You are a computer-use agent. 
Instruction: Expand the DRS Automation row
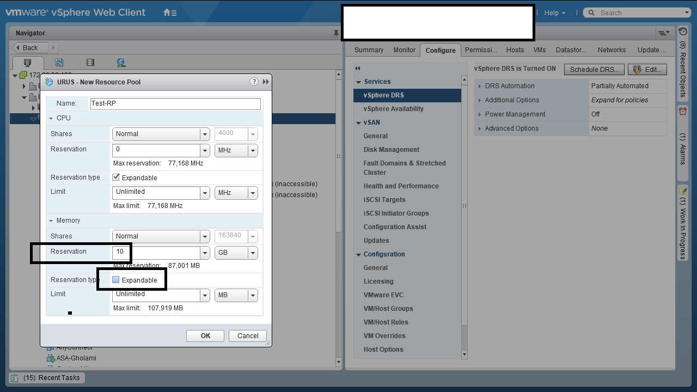480,86
